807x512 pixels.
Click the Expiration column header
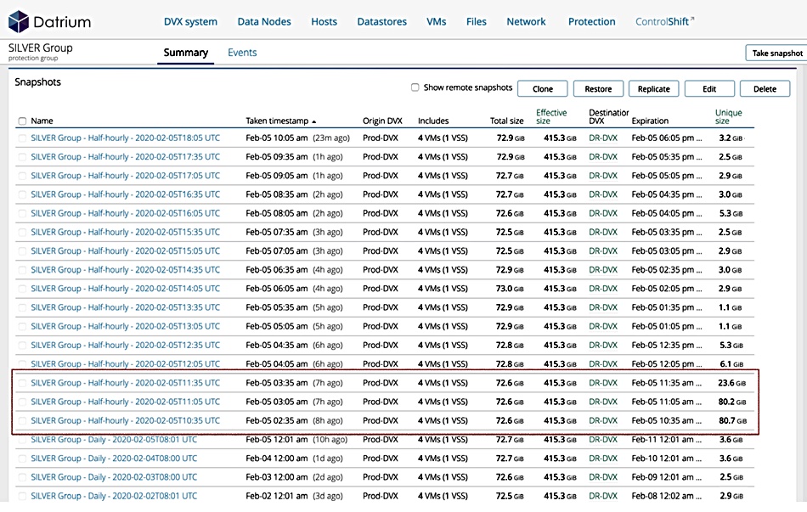click(x=650, y=121)
